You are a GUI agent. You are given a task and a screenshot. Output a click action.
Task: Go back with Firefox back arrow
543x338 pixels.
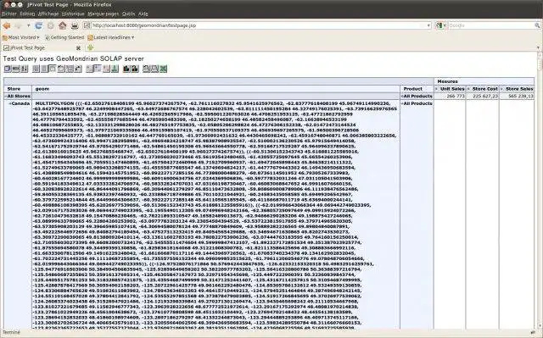(7, 25)
